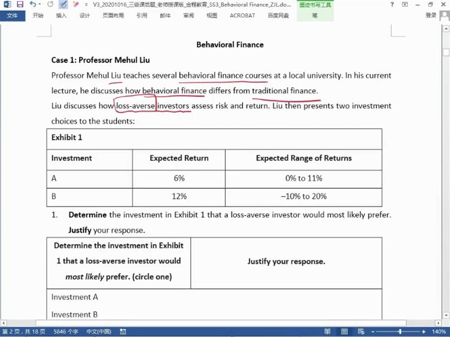The height and width of the screenshot is (337, 450).
Task: Click the ink tools contextual header above 笔
Action: (x=315, y=5)
